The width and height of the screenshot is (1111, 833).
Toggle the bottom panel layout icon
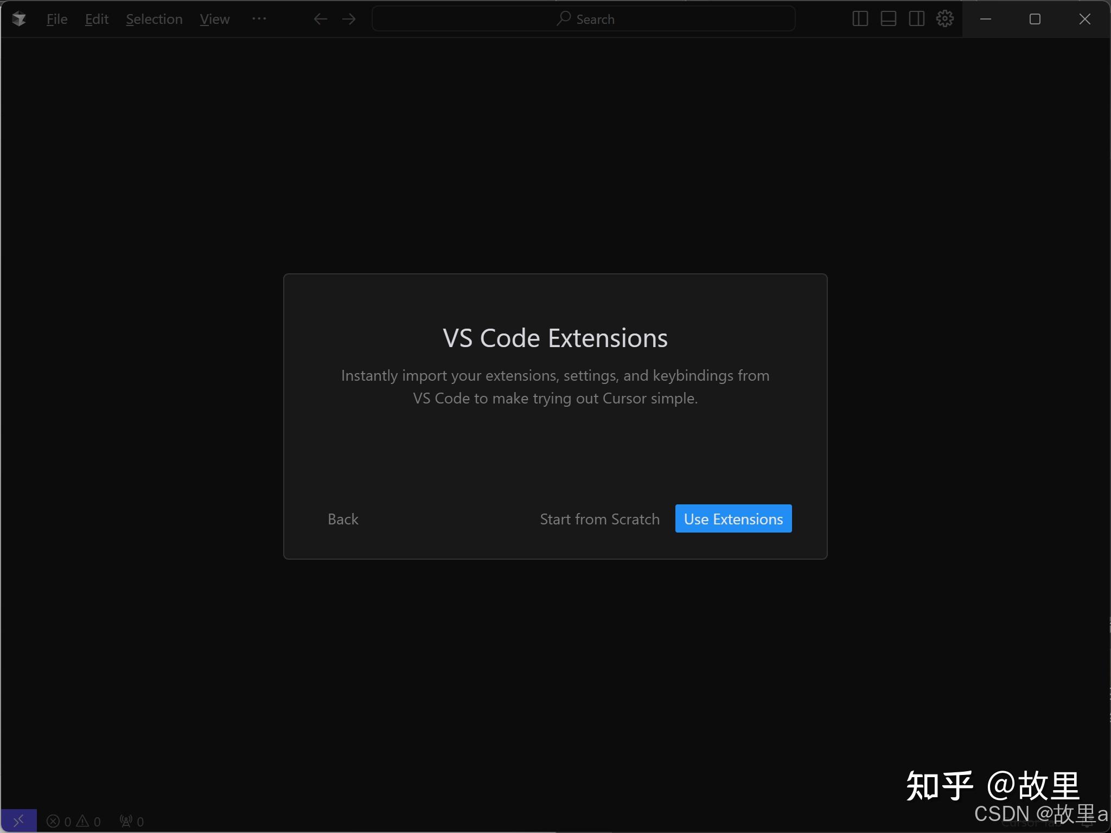click(888, 19)
